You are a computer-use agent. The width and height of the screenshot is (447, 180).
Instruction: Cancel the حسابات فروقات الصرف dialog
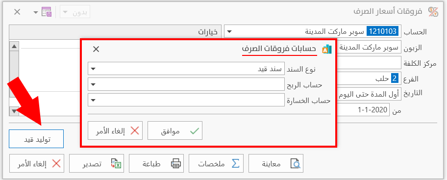point(115,130)
